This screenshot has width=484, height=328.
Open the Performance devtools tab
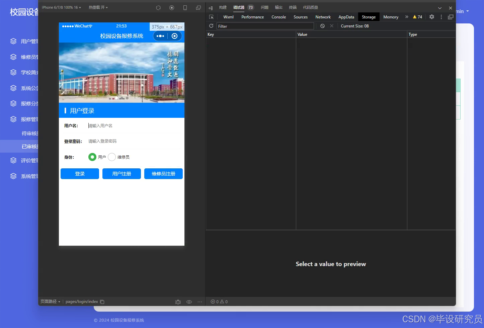coord(252,17)
